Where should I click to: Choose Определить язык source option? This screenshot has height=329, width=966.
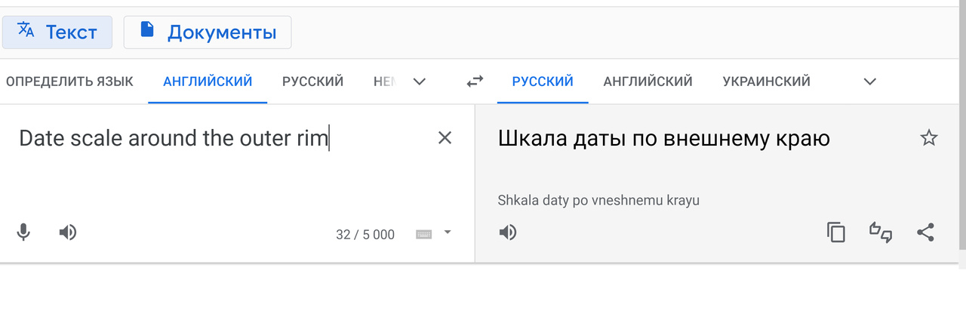pyautogui.click(x=69, y=81)
